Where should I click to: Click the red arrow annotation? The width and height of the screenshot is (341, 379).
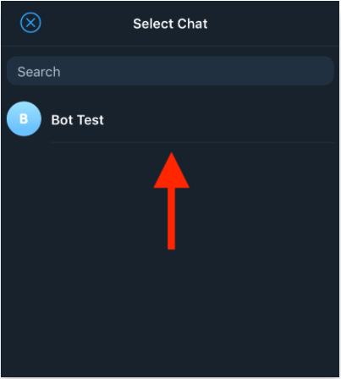click(x=171, y=200)
